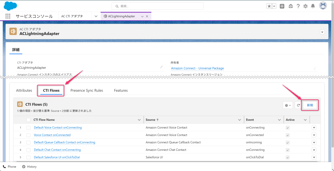This screenshot has width=334, height=171.
Task: Open the user avatar profile menu
Action: click(323, 6)
